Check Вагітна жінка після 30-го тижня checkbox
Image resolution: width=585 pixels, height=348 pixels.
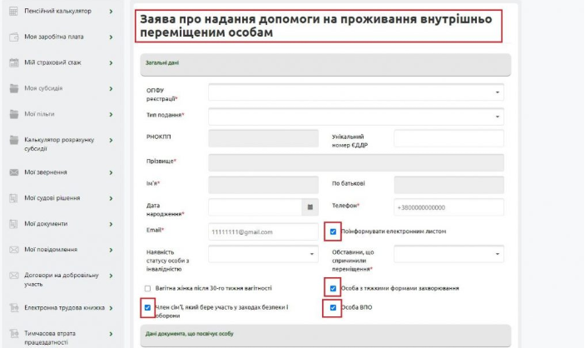tap(148, 288)
